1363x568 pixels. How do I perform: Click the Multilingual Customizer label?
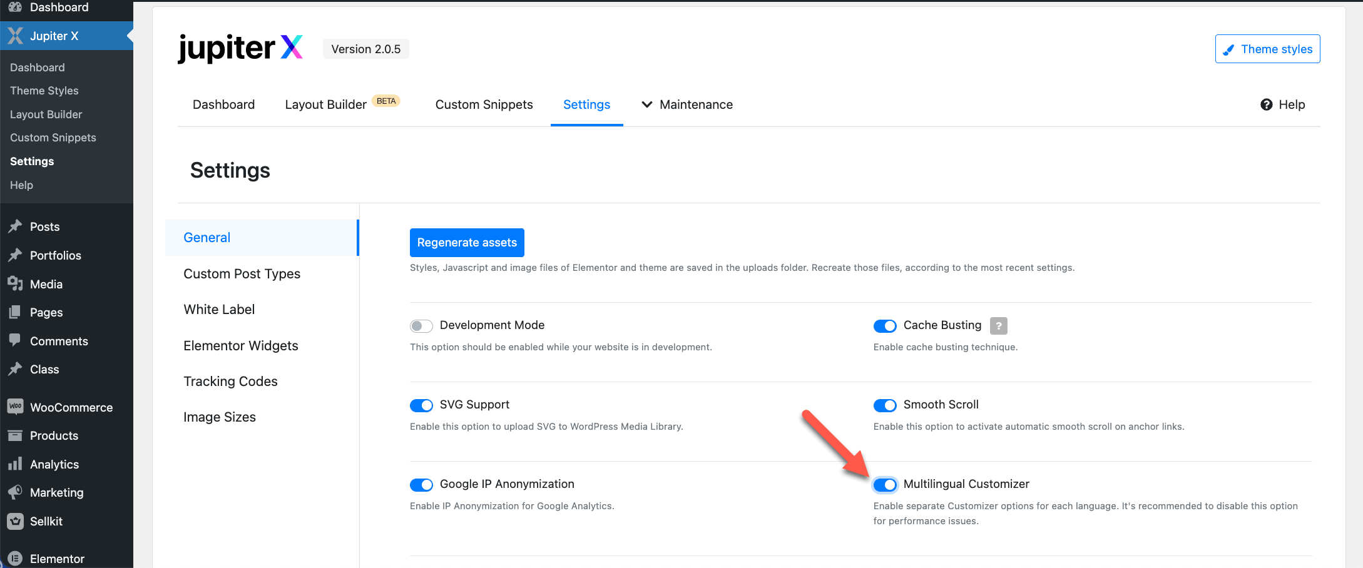(x=966, y=484)
